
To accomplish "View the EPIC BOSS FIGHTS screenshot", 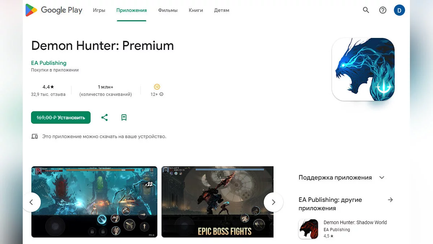I will (218, 202).
